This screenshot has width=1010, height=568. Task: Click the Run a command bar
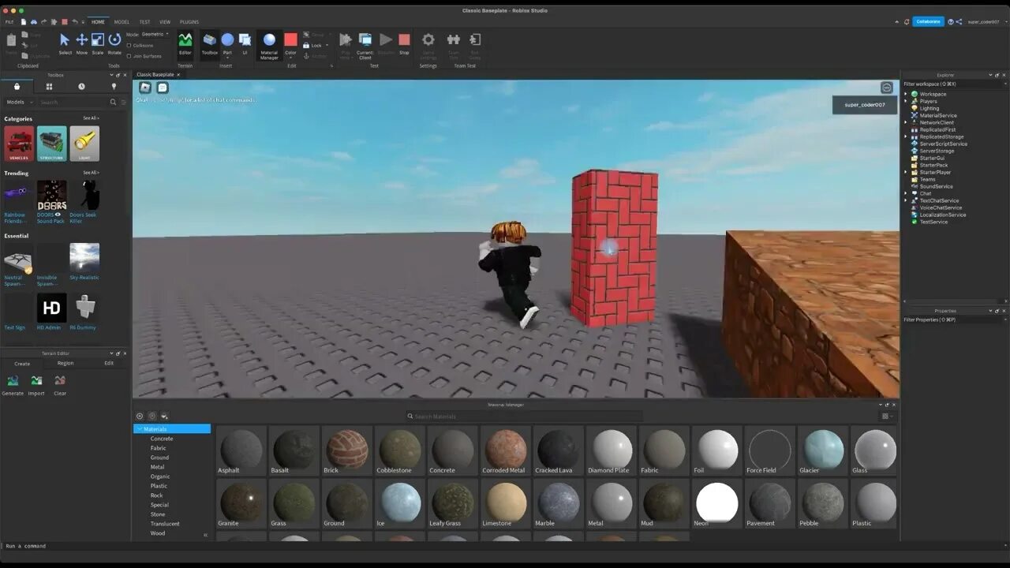pyautogui.click(x=505, y=546)
